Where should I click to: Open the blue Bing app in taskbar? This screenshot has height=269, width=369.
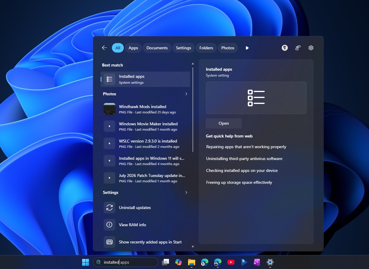[x=244, y=262]
